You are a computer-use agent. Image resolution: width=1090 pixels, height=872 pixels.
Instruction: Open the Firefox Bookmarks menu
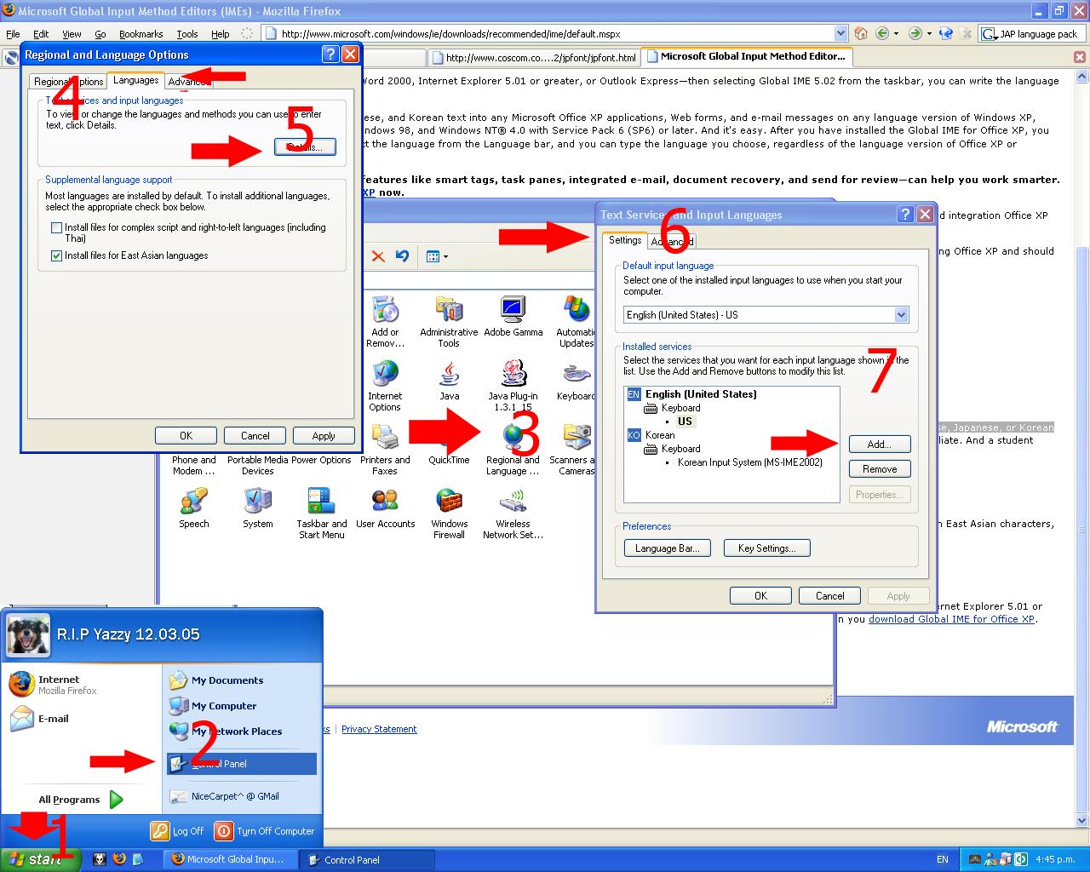pos(141,34)
